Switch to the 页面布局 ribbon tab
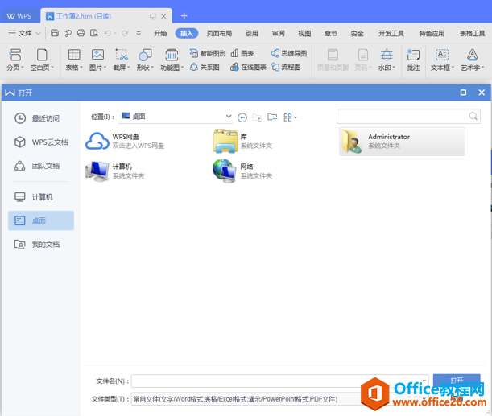This screenshot has width=492, height=416. tap(219, 33)
